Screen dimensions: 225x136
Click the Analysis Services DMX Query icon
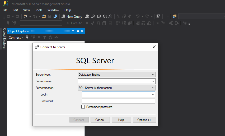(x=99, y=16)
